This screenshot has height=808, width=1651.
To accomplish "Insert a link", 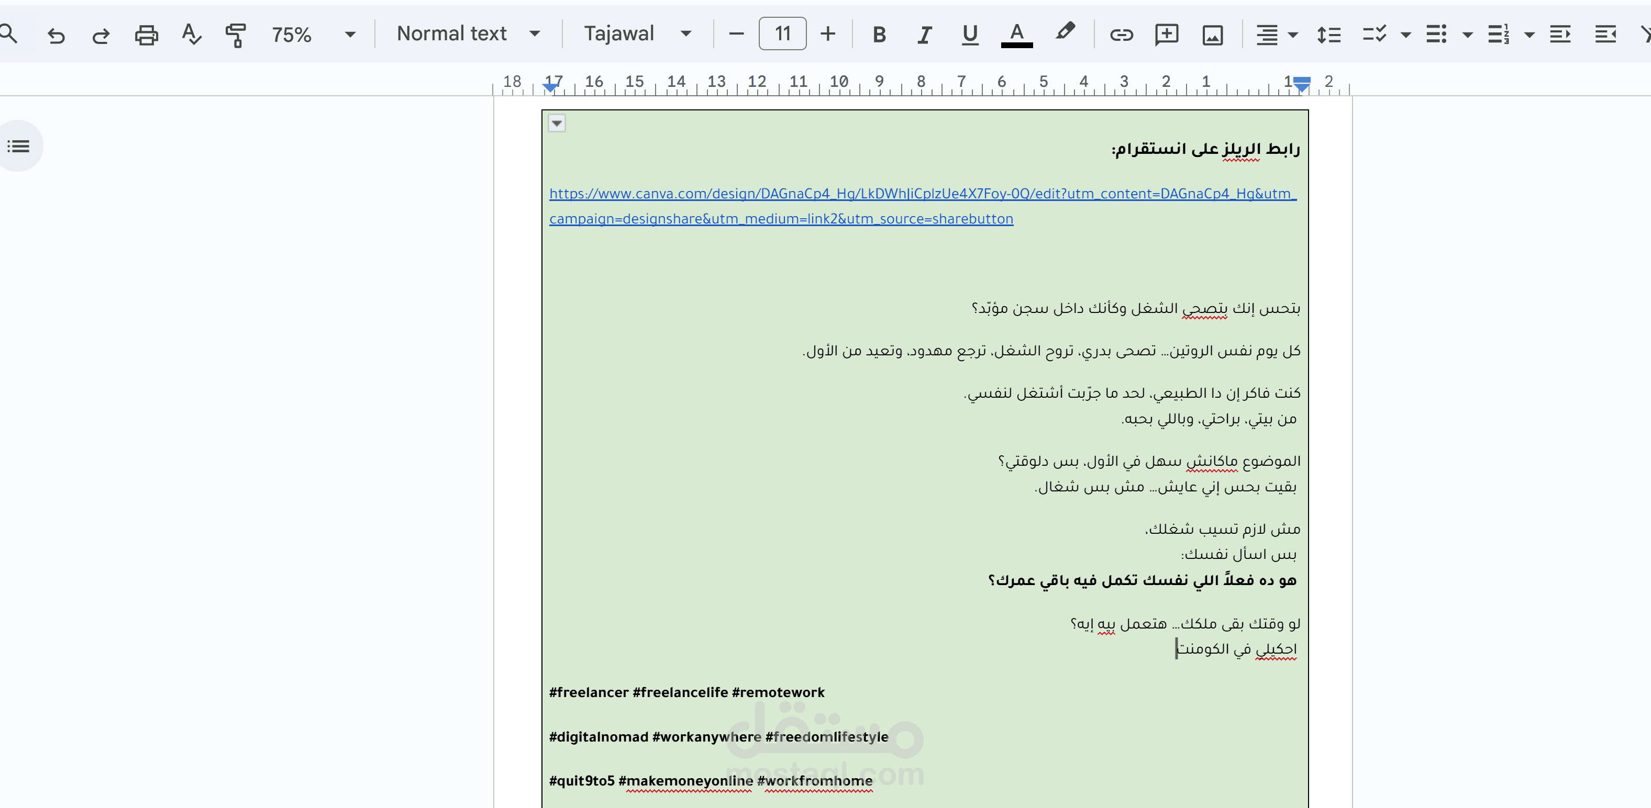I will click(1121, 35).
